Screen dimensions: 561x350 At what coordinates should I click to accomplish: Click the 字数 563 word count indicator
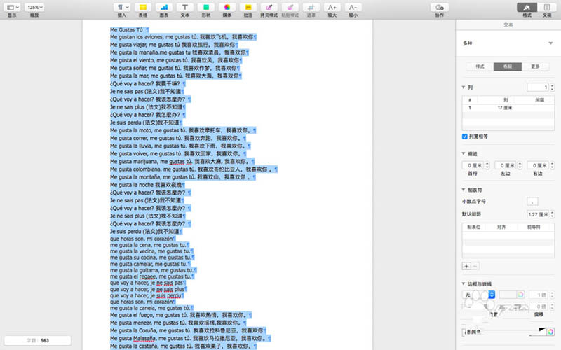click(x=38, y=341)
